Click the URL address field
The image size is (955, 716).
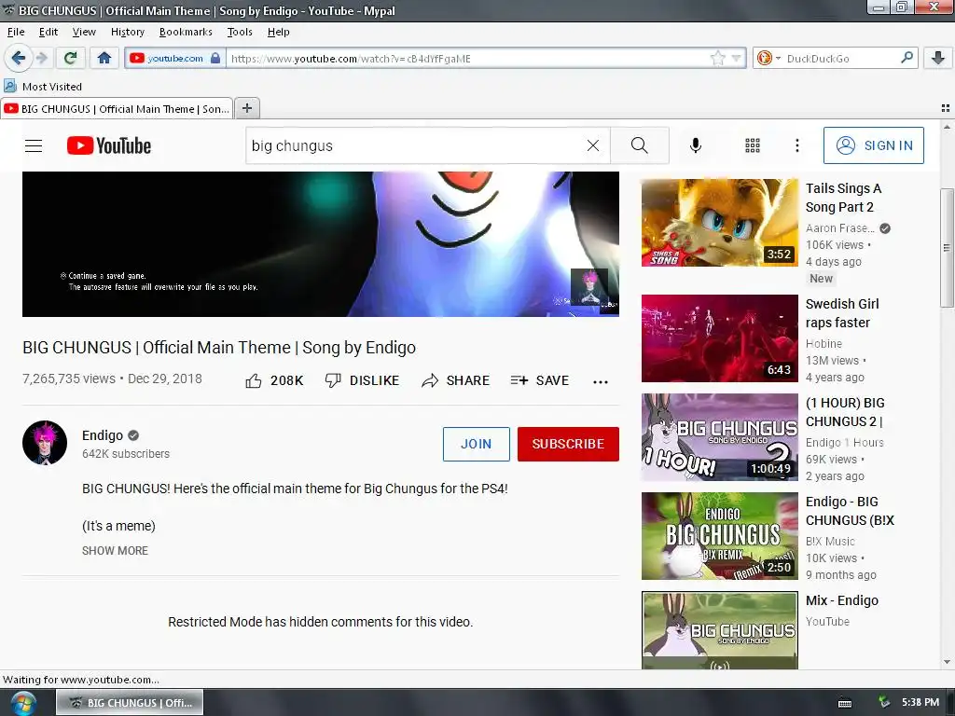click(466, 59)
